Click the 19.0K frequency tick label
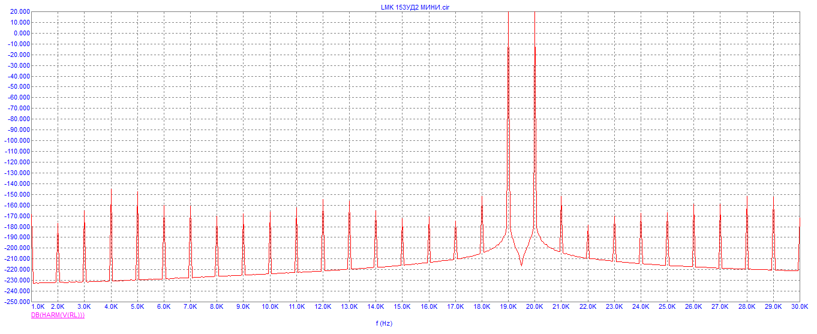817x334 pixels. (x=508, y=306)
